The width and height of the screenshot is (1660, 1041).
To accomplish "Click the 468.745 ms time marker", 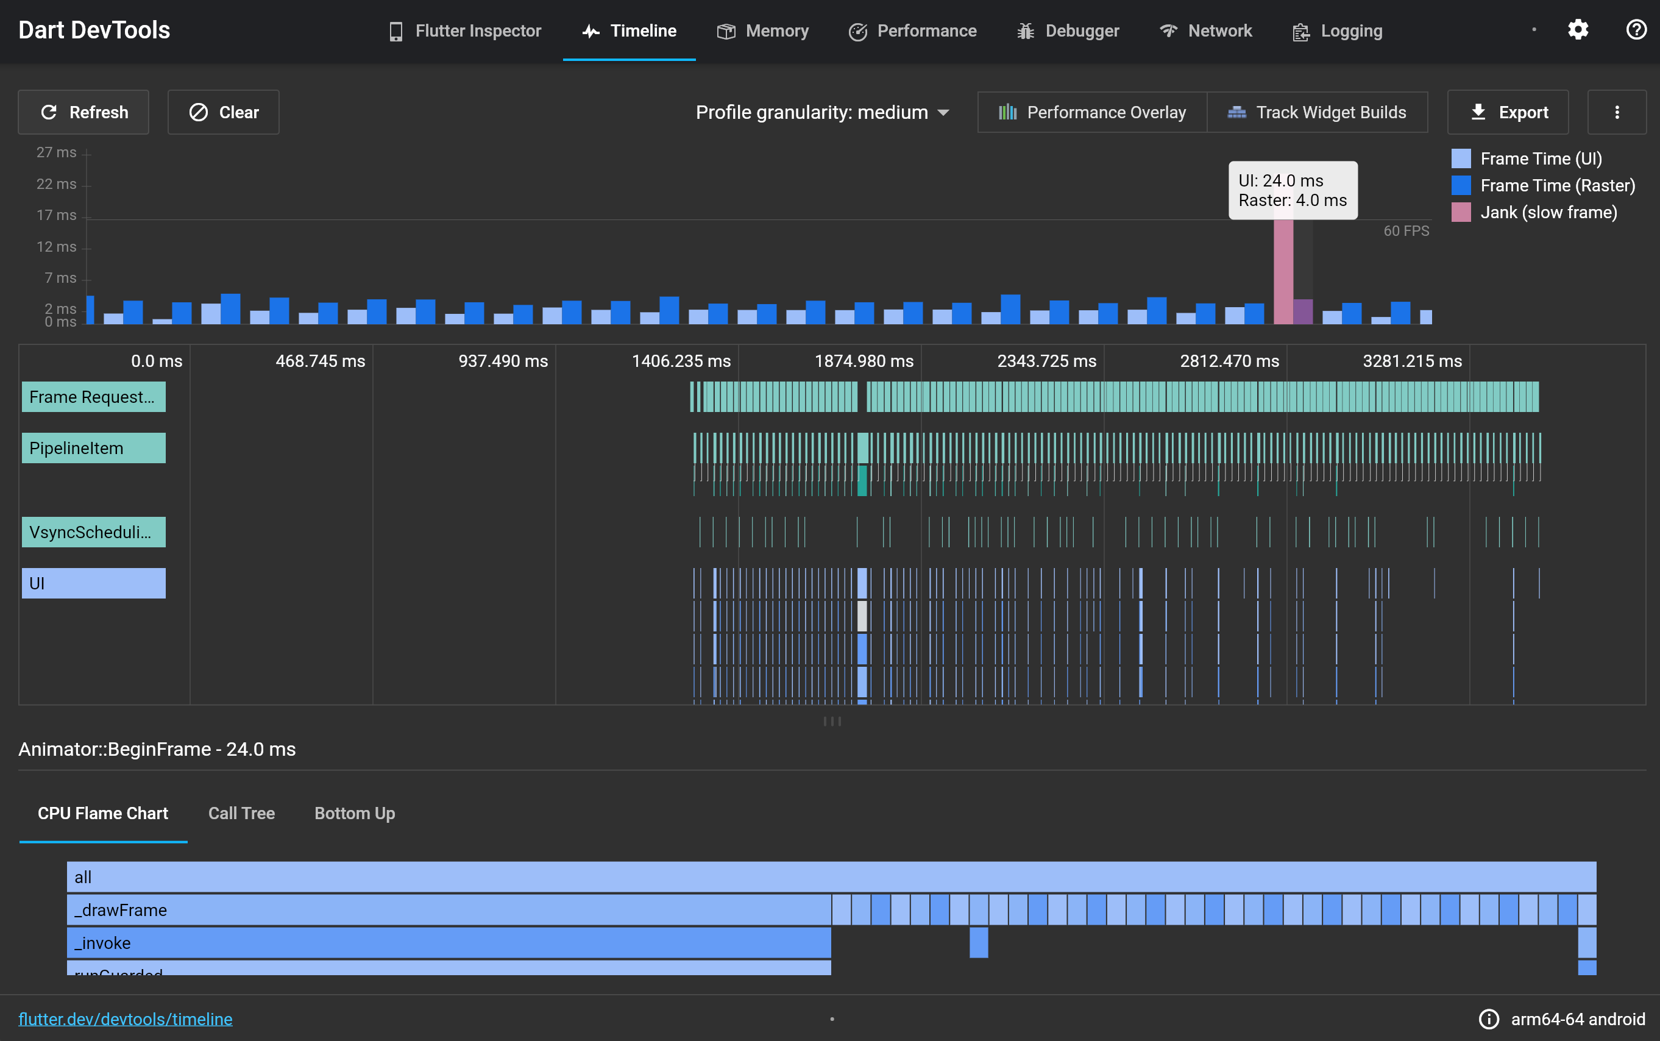I will pos(320,361).
